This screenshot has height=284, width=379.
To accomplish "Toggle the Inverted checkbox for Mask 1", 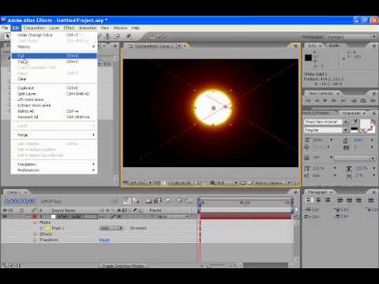I will tap(138, 228).
